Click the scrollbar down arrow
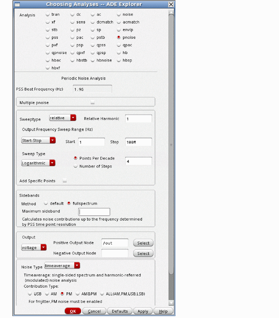The image size is (279, 318). pos(171,303)
